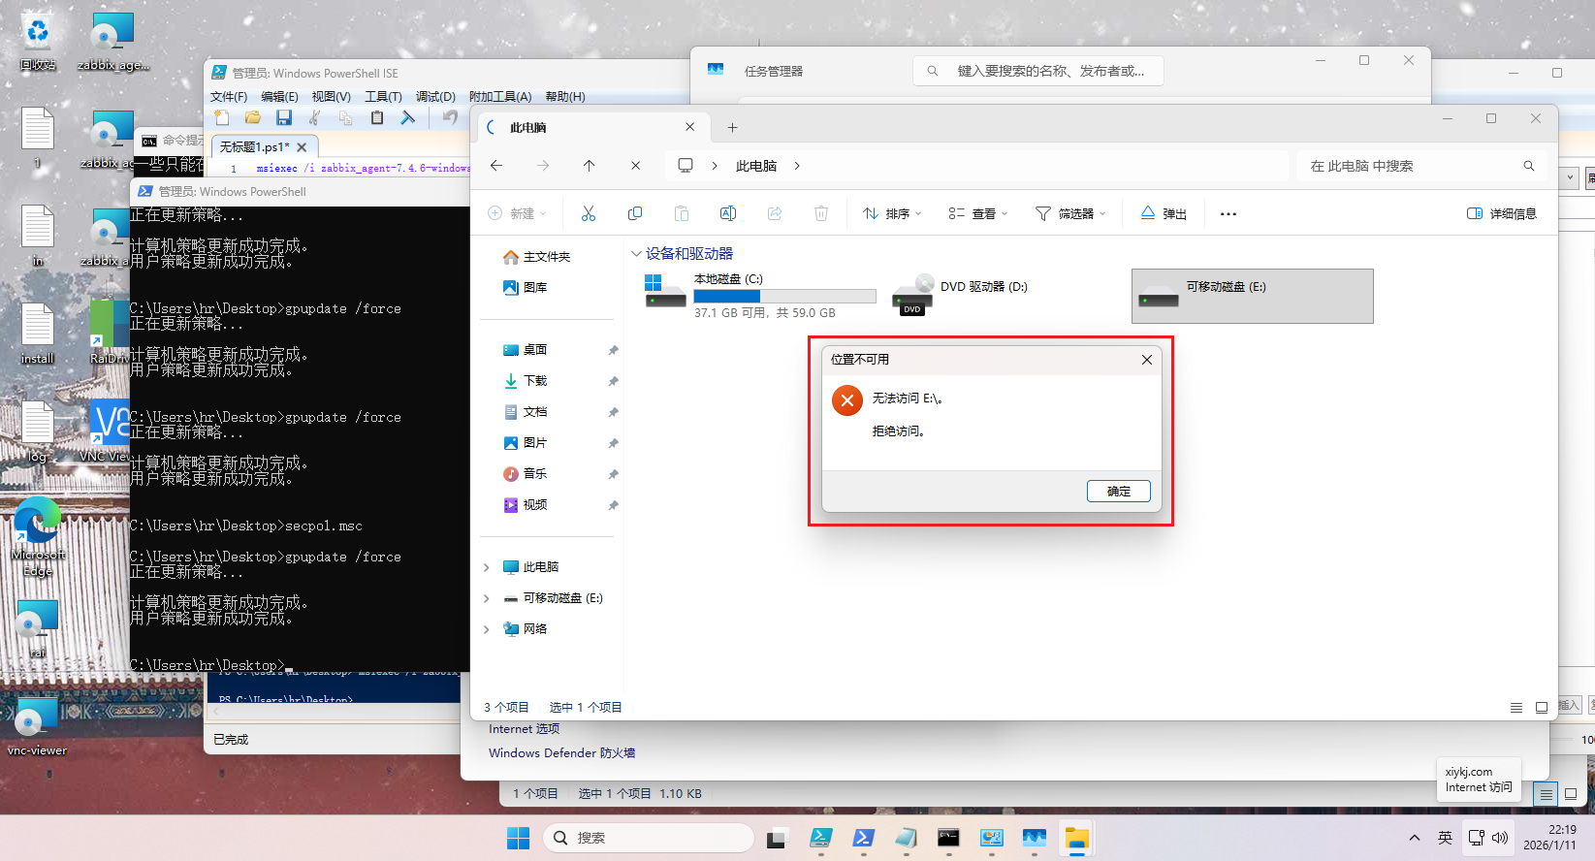The width and height of the screenshot is (1595, 861).
Task: Select the 此电脑 tab in File Explorer
Action: click(591, 127)
